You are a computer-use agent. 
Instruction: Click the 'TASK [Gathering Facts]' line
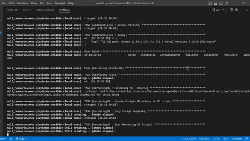(x=106, y=75)
